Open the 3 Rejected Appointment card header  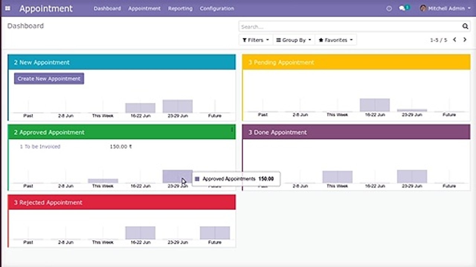pos(122,202)
